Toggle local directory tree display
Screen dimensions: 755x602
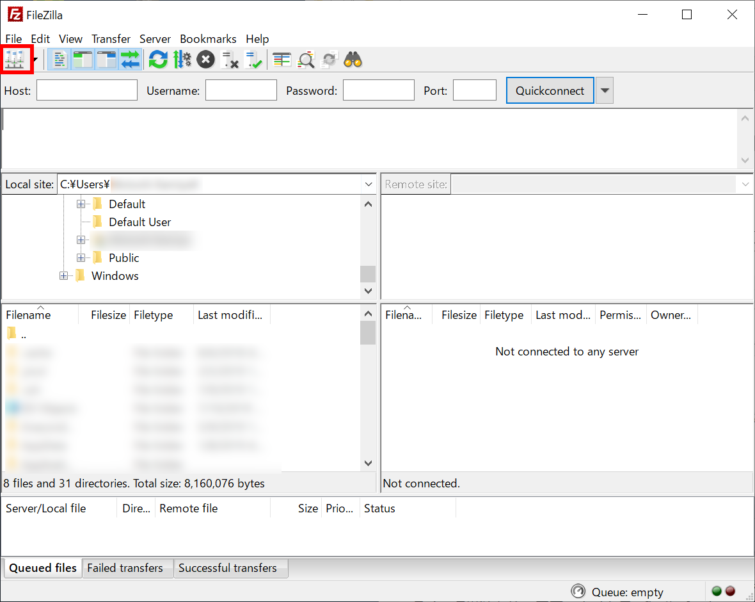pos(83,60)
